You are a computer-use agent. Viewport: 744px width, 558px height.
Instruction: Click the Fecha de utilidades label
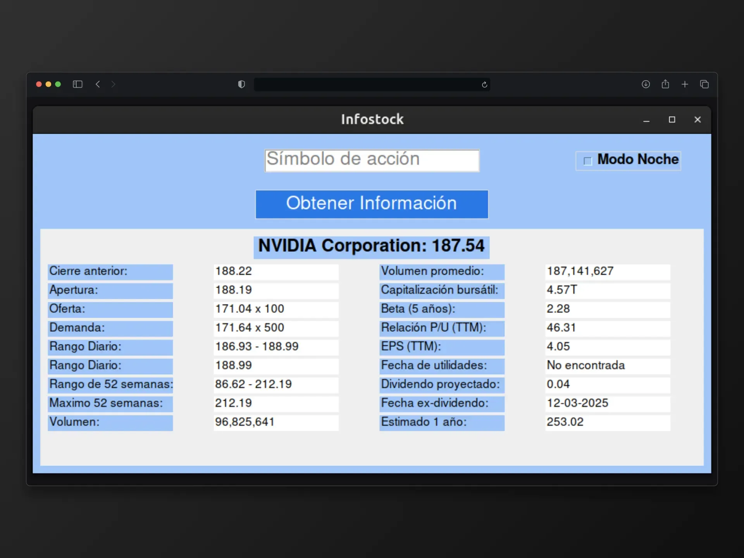(442, 366)
